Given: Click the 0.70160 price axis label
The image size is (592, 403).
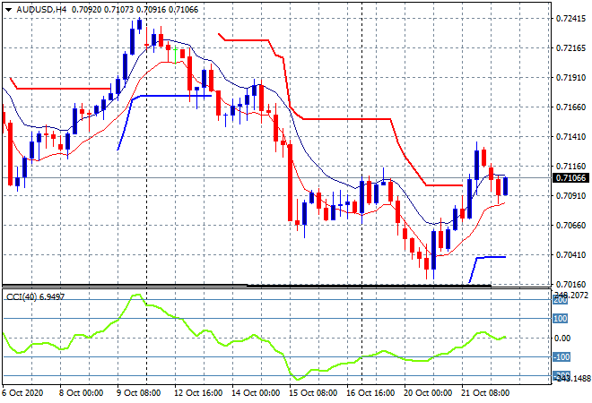Looking at the screenshot, I should (x=570, y=285).
